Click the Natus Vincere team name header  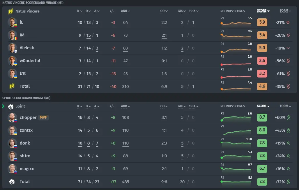27,11
